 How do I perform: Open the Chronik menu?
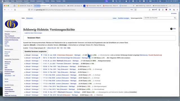(x=32, y=1)
